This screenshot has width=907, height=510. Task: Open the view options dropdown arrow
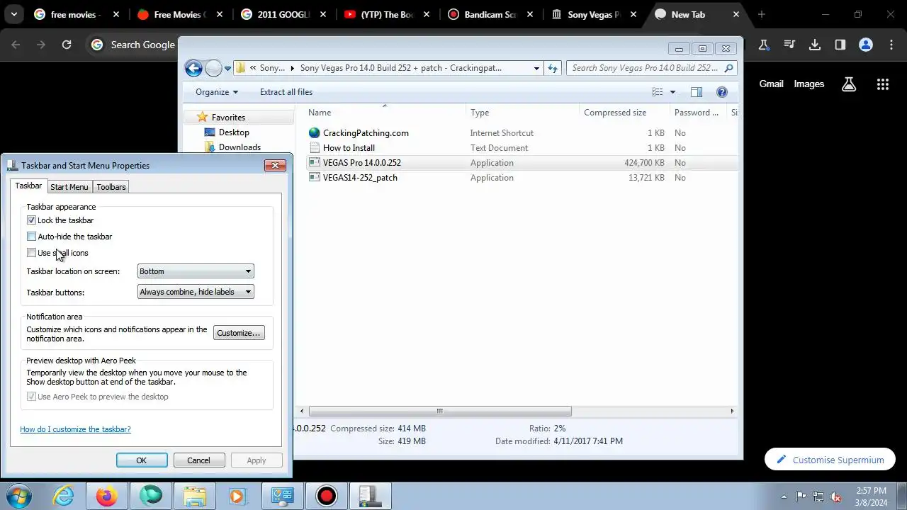pyautogui.click(x=672, y=92)
